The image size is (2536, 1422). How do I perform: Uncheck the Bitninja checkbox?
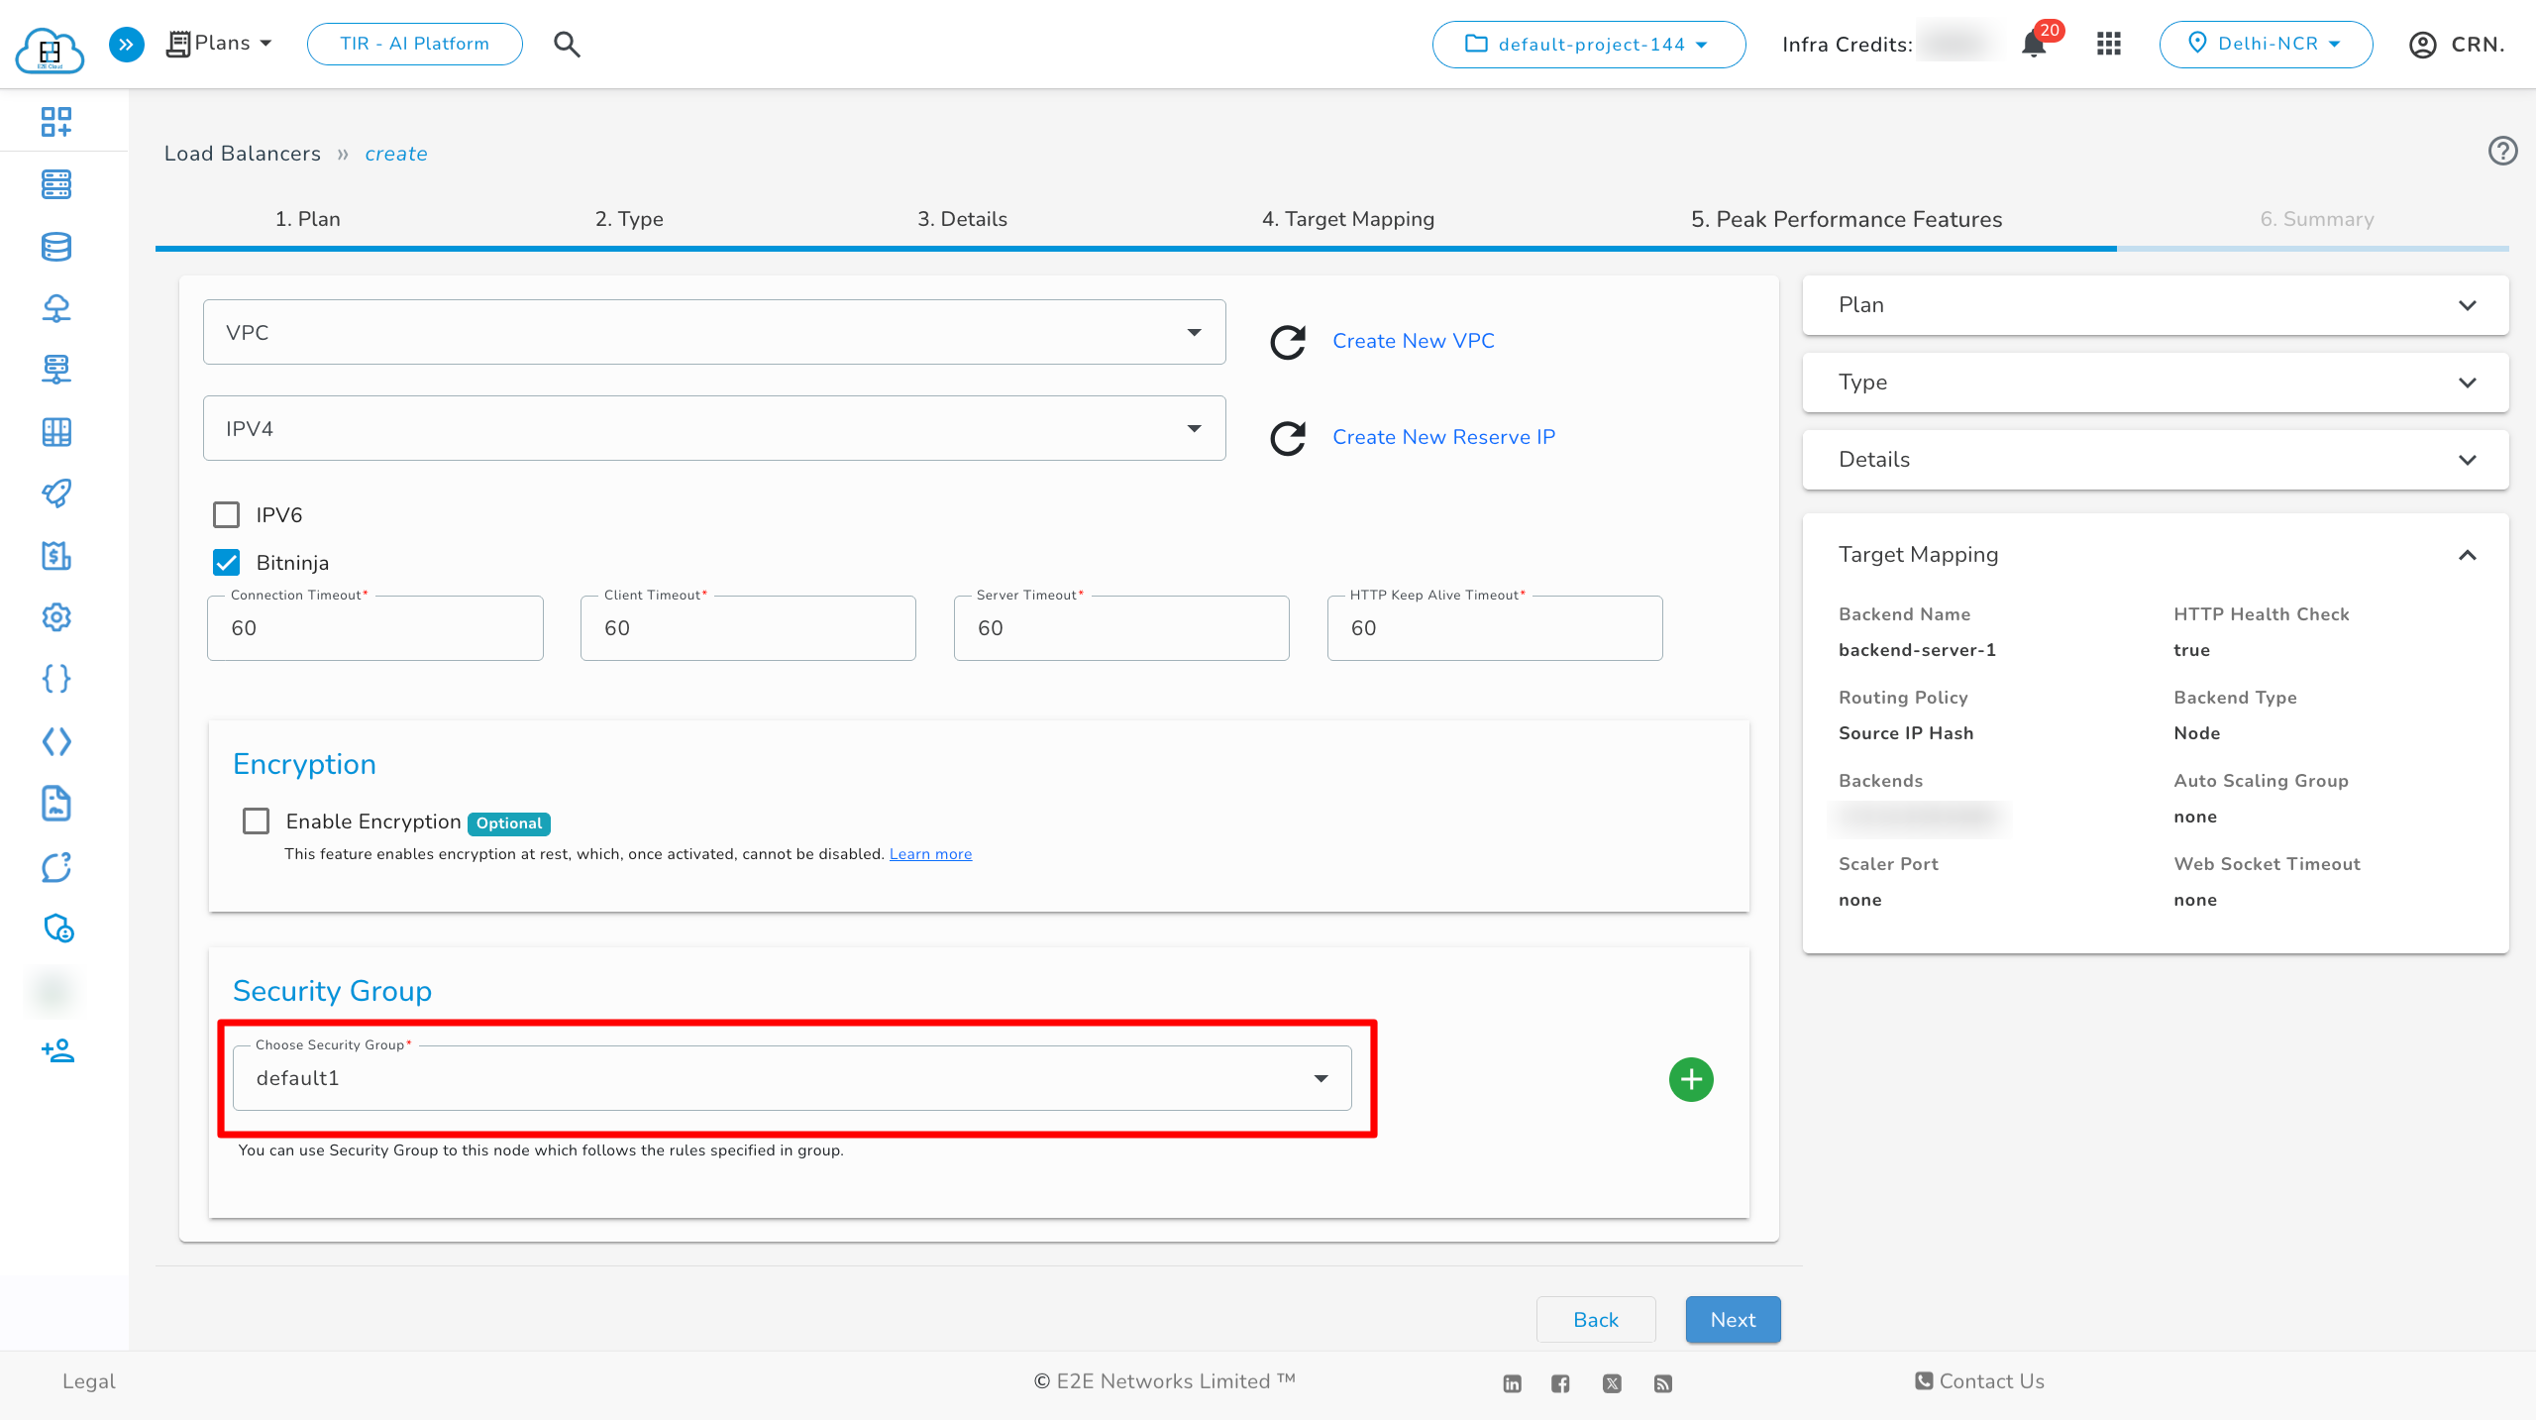point(226,562)
